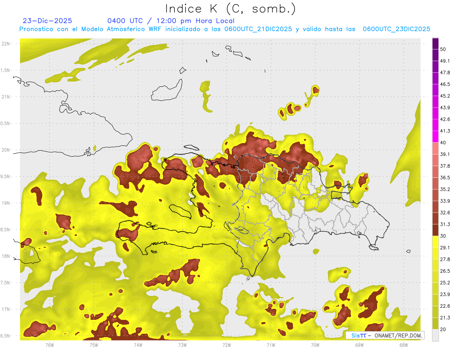
Task: Click the '0.5N' latitude label
Action: (6, 123)
